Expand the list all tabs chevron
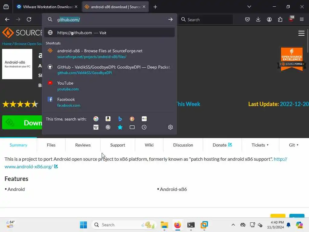This screenshot has width=309, height=232. 249,7
